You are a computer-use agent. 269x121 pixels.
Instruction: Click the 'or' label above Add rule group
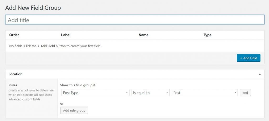click(x=62, y=104)
